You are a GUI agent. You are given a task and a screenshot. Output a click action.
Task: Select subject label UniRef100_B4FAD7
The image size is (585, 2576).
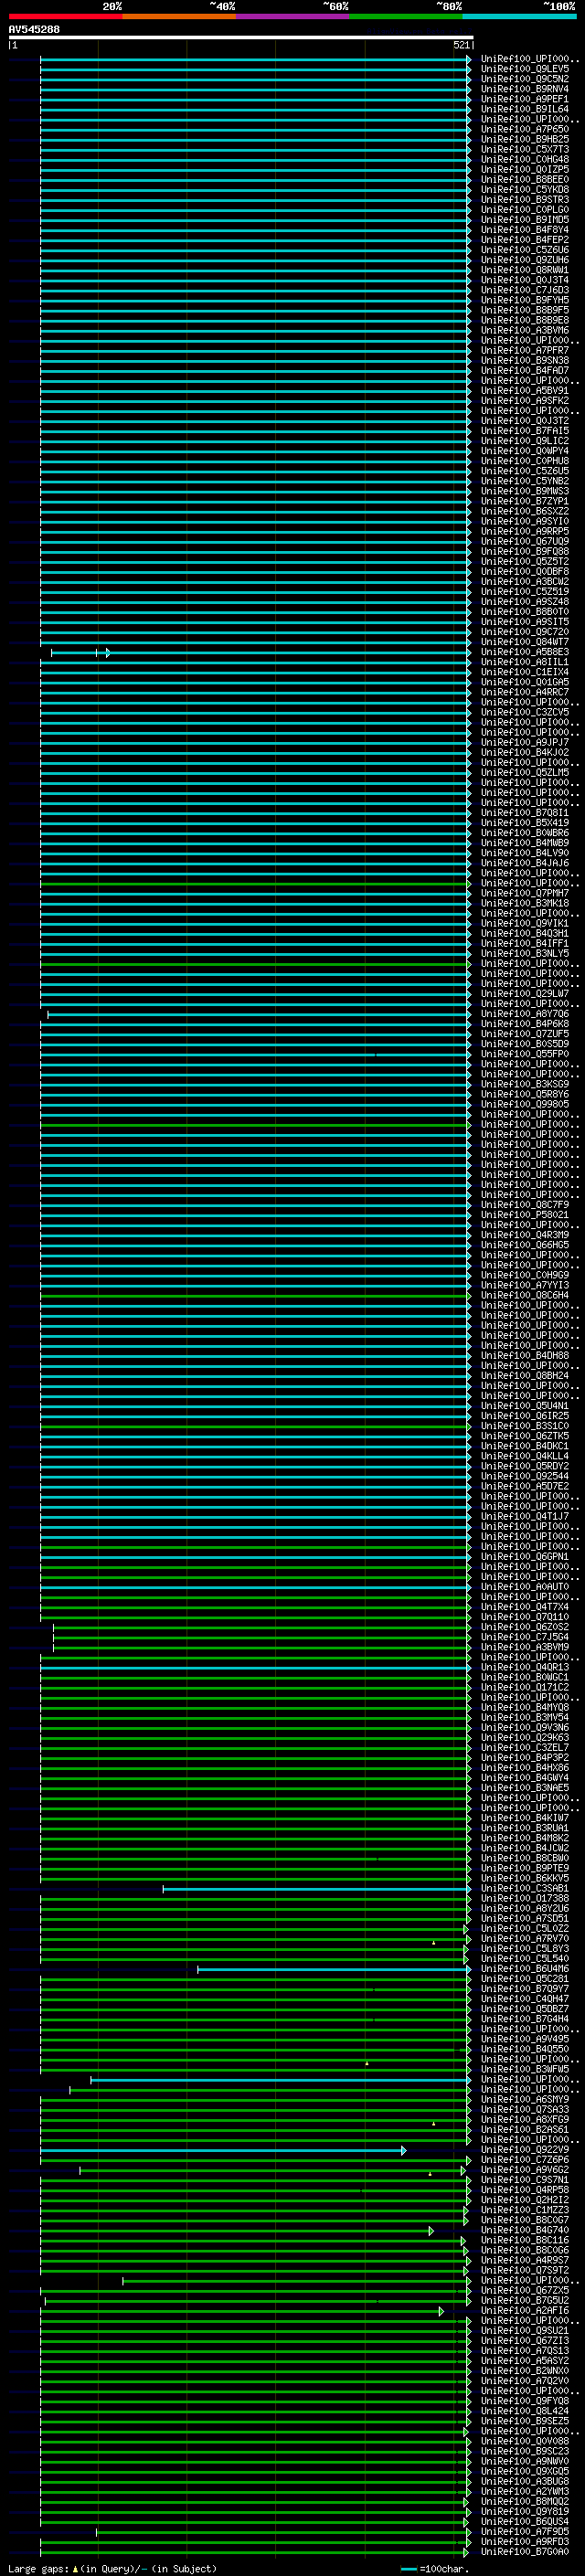524,371
